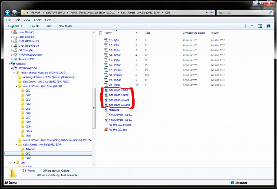Click the Internet zone globe icon
This screenshot has width=277, height=189.
(x=232, y=182)
